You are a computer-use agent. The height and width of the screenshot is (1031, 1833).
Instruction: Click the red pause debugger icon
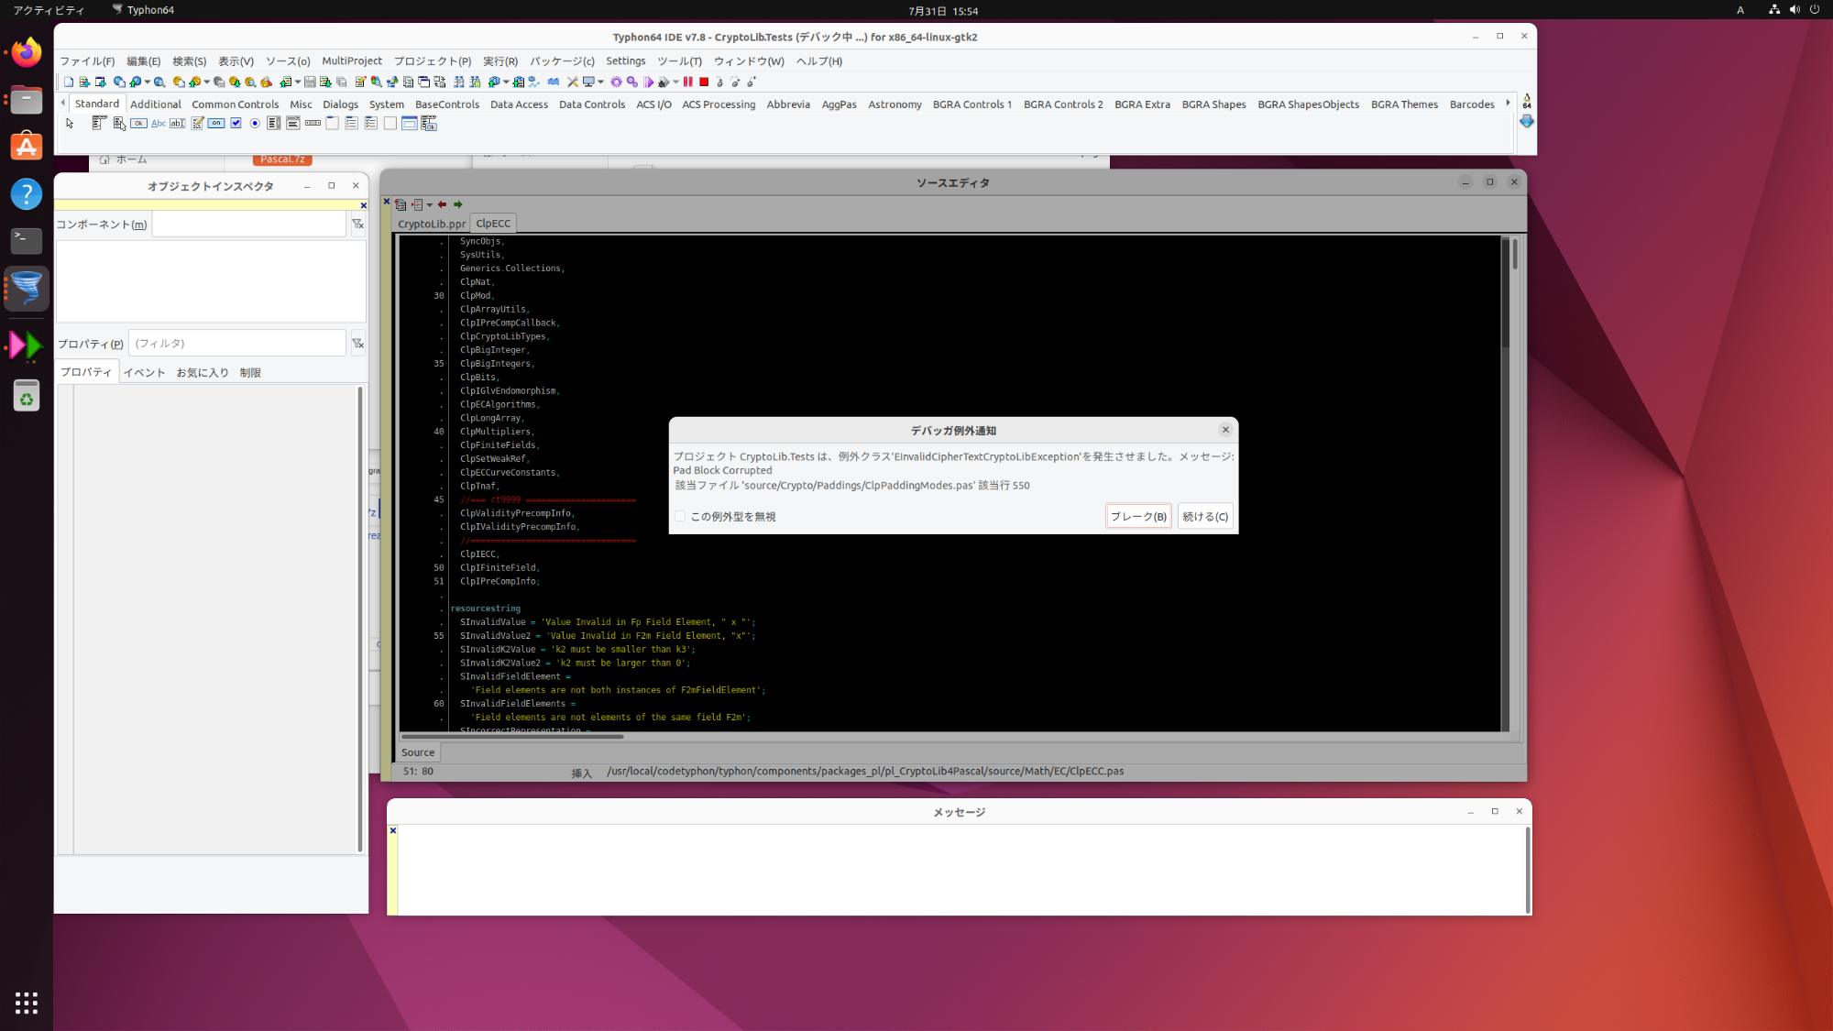point(687,82)
